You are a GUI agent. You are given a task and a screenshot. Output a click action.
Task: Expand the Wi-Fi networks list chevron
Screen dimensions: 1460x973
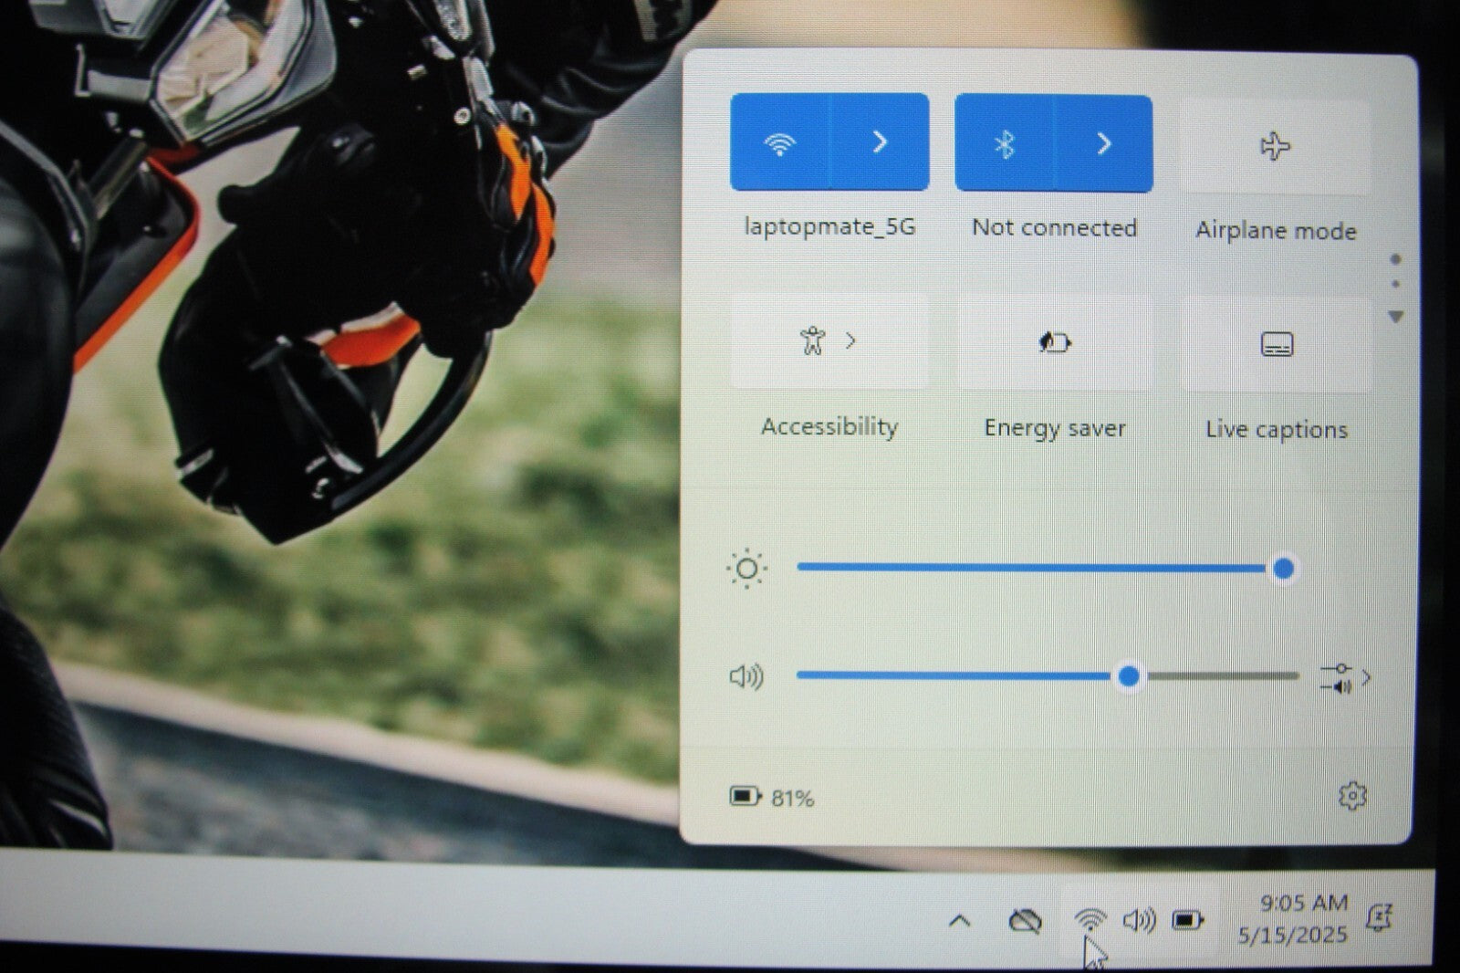(x=880, y=142)
